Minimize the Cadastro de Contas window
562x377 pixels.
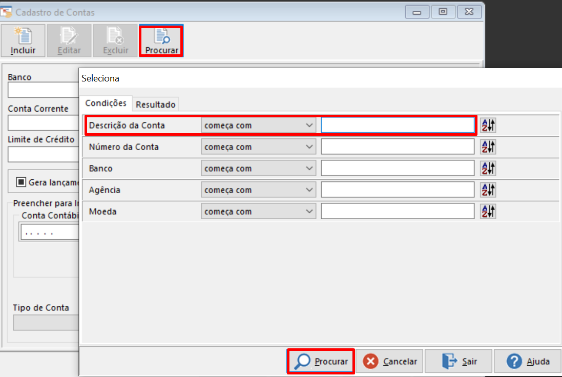pos(417,12)
